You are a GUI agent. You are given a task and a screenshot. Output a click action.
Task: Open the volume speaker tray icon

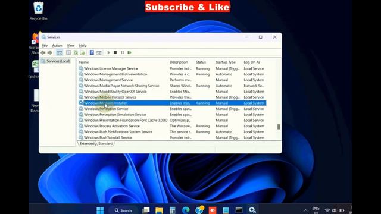[335, 210]
